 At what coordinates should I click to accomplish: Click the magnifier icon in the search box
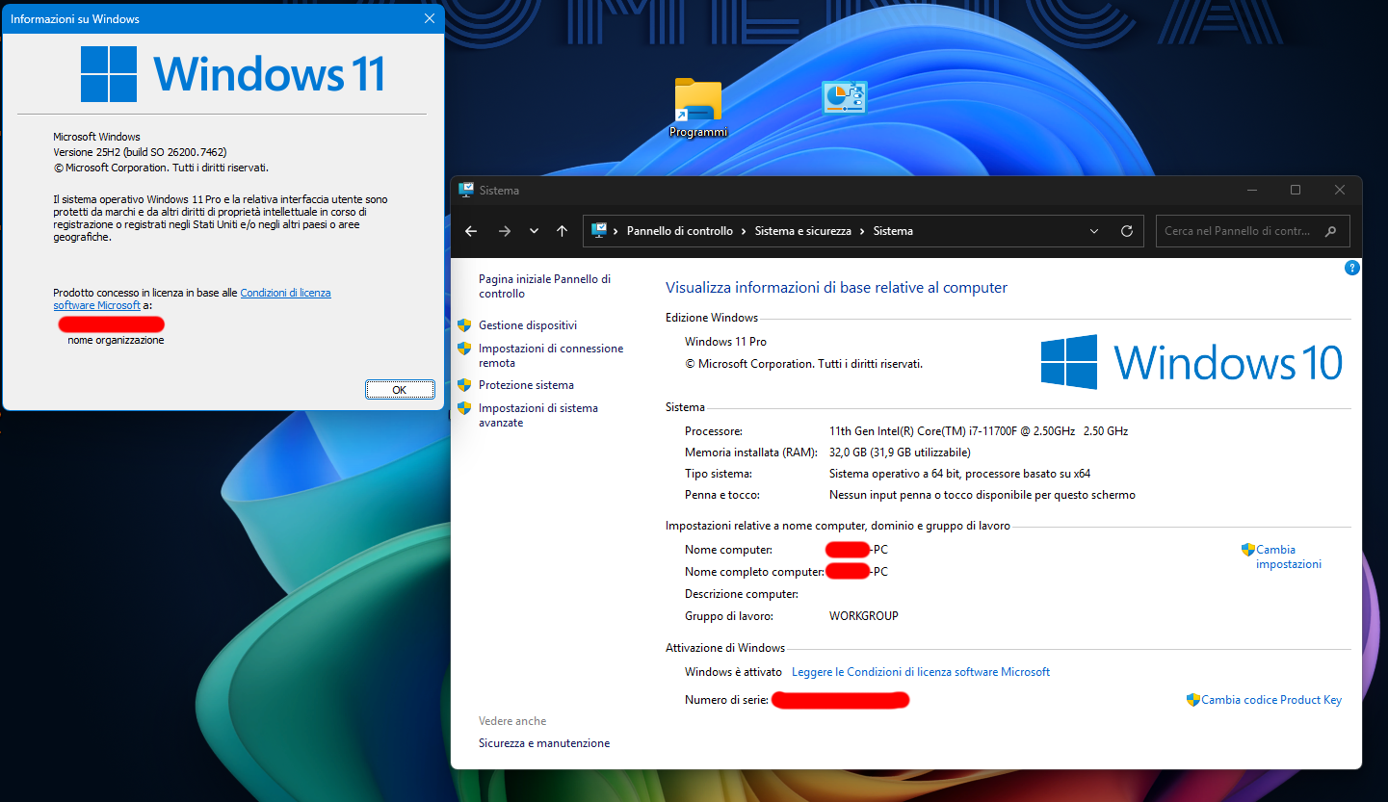coord(1330,231)
